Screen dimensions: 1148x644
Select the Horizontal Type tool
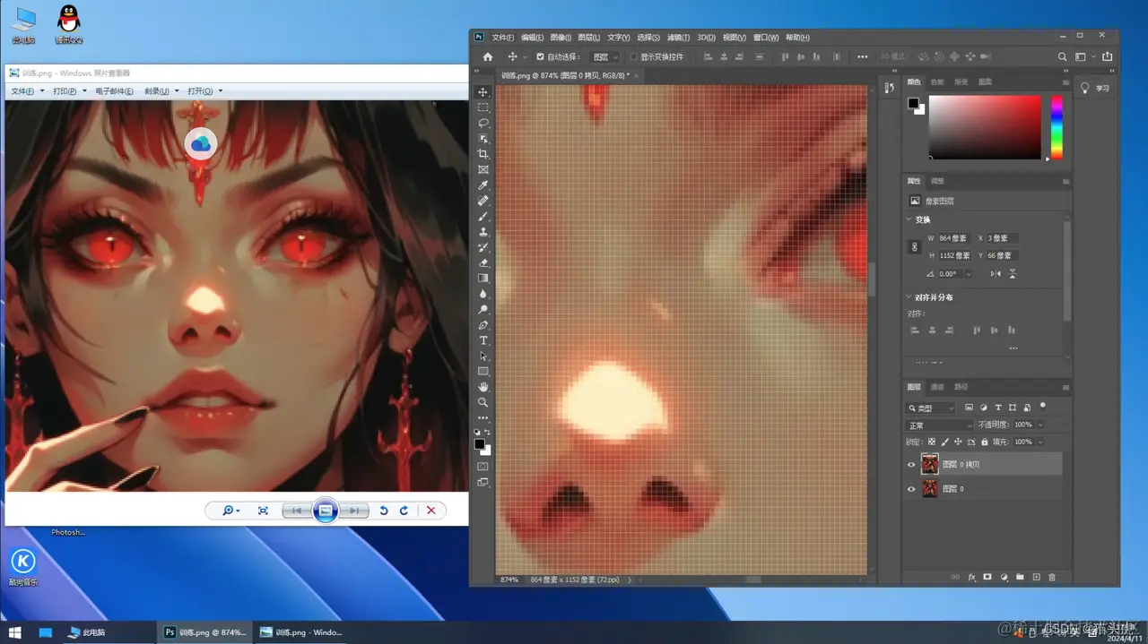pyautogui.click(x=483, y=340)
